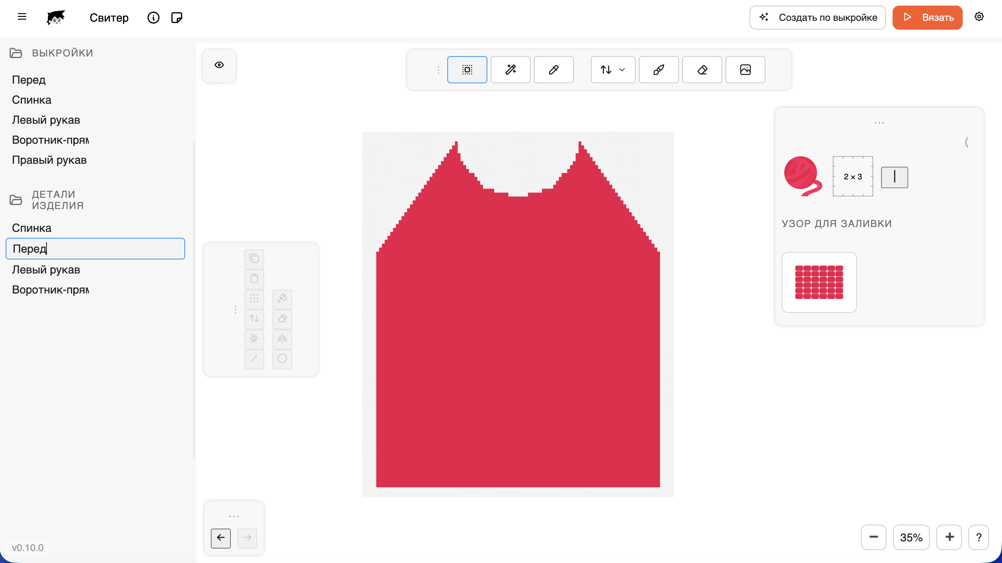
Task: Click Создать по выкройке button
Action: tap(817, 18)
